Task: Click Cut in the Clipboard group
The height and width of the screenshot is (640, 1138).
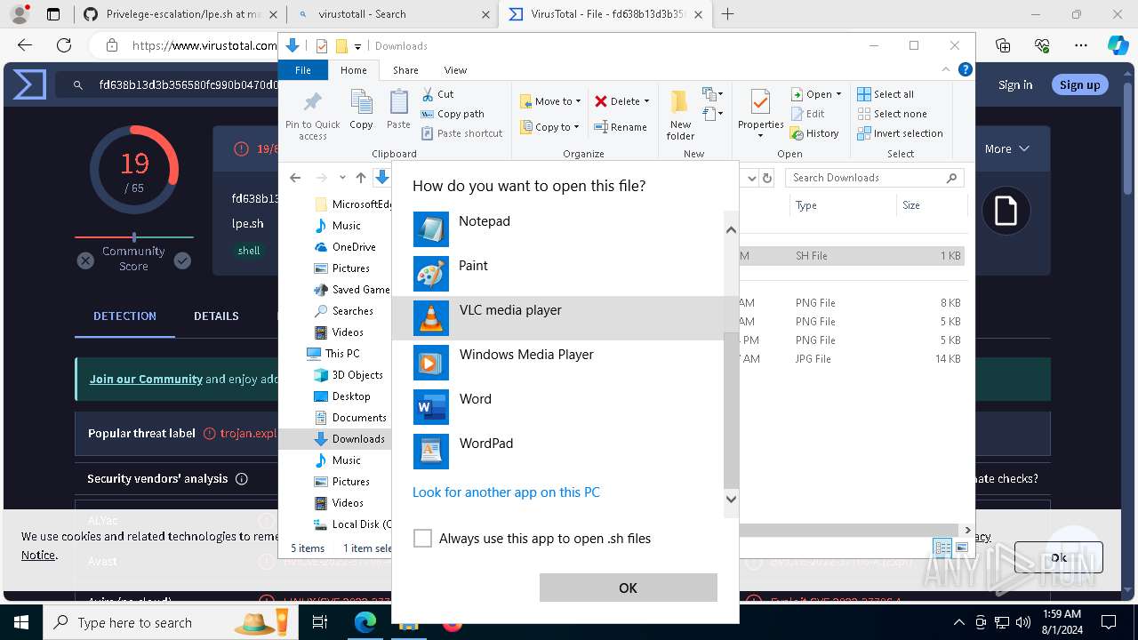Action: (437, 94)
